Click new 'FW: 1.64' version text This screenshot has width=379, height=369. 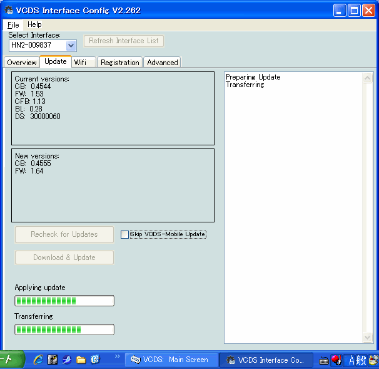pyautogui.click(x=29, y=171)
